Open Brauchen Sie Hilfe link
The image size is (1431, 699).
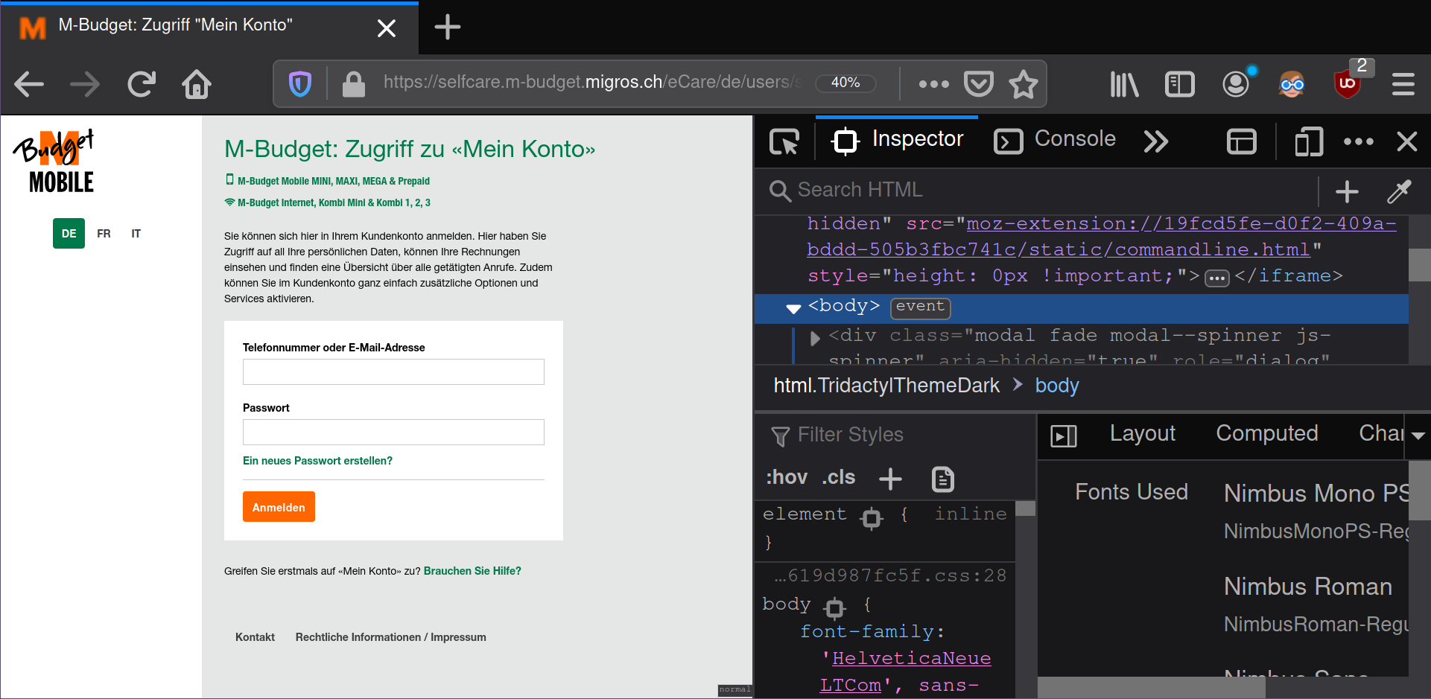coord(472,571)
